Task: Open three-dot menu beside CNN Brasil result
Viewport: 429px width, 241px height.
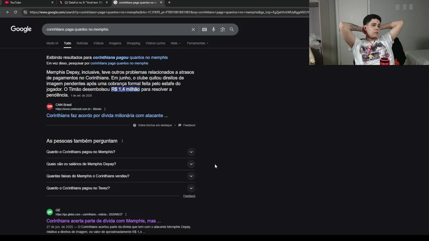Action: (105, 109)
